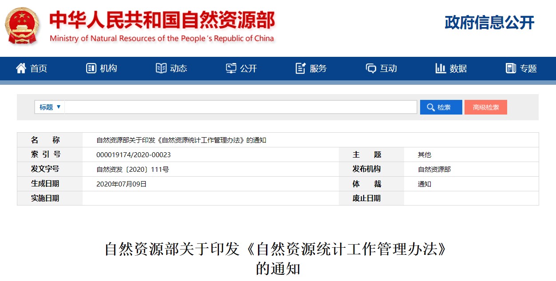Screen dimensions: 556x281
Task: Click the 政府信息公开 heading link
Action: 489,23
